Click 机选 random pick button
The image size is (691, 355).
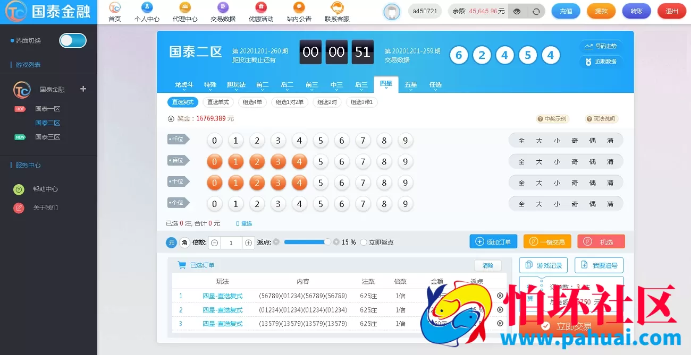click(601, 241)
